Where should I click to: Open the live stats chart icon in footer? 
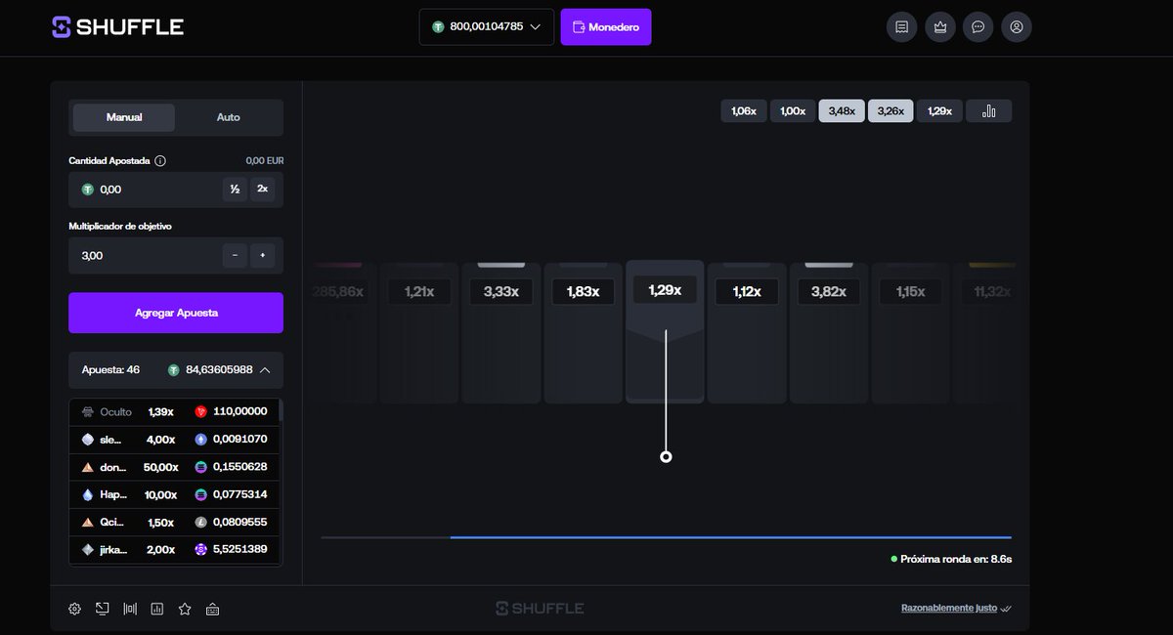[157, 609]
